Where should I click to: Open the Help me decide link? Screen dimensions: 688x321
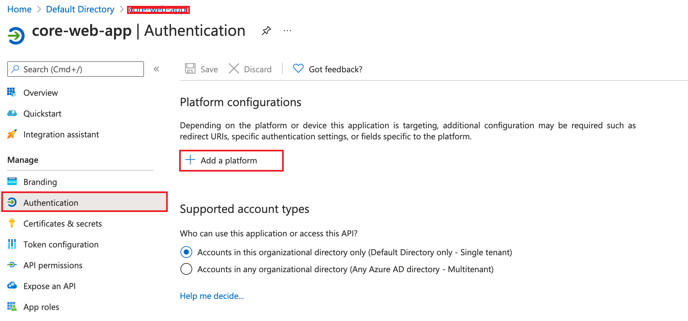[212, 296]
